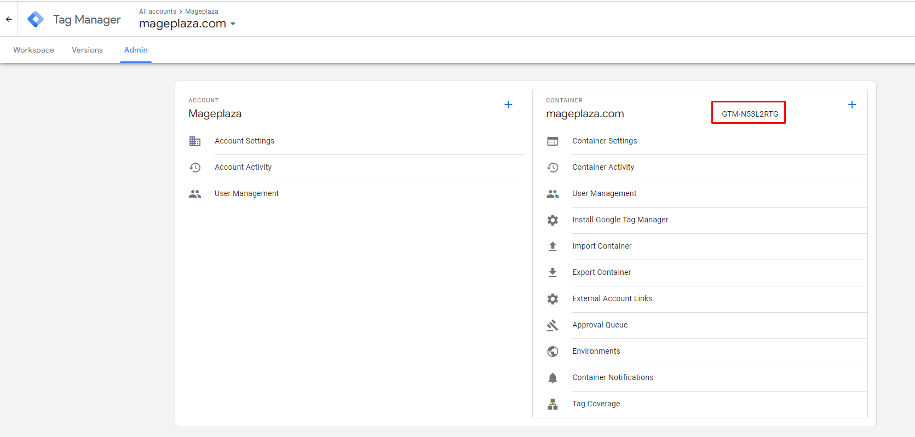Open Import Container
This screenshot has height=437, width=915.
tap(602, 246)
